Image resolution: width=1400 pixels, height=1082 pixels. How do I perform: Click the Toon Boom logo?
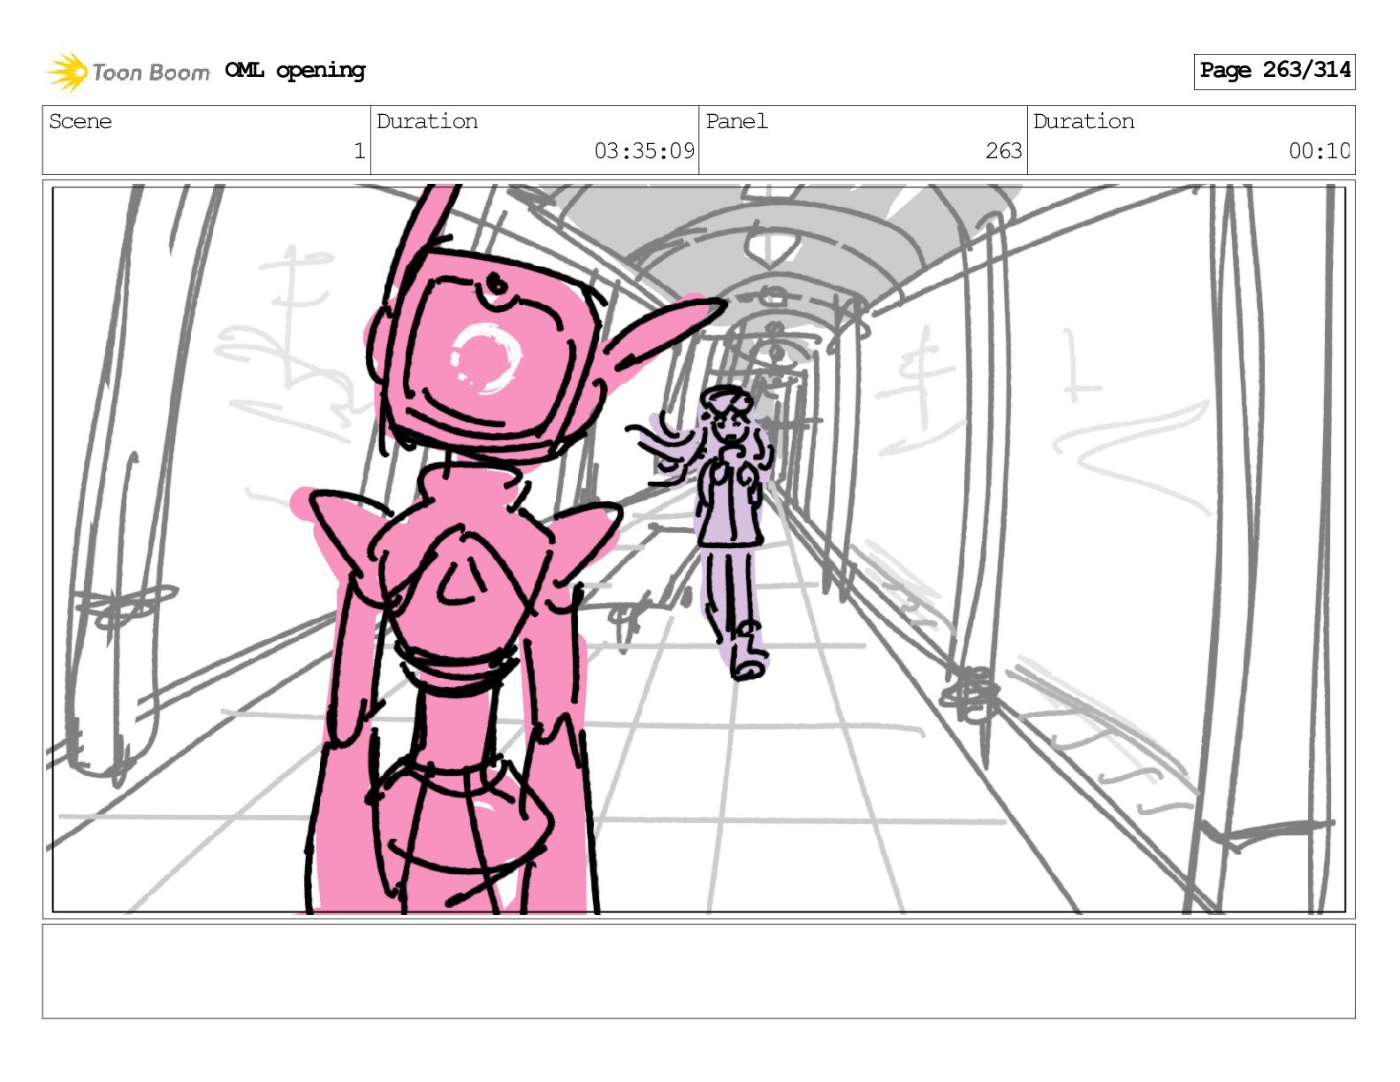(x=128, y=72)
